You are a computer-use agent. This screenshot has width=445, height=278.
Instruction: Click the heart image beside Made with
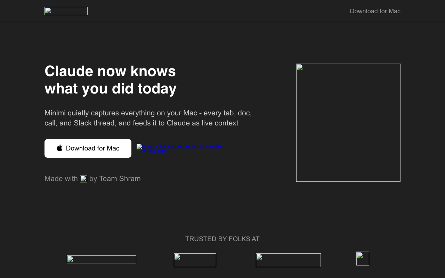point(83,179)
